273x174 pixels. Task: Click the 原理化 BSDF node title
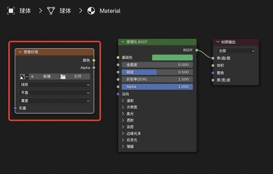point(137,42)
